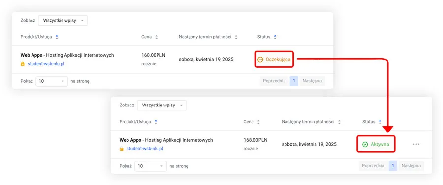Click lock icon beside lower panel domain
Image resolution: width=443 pixels, height=185 pixels.
[122, 149]
